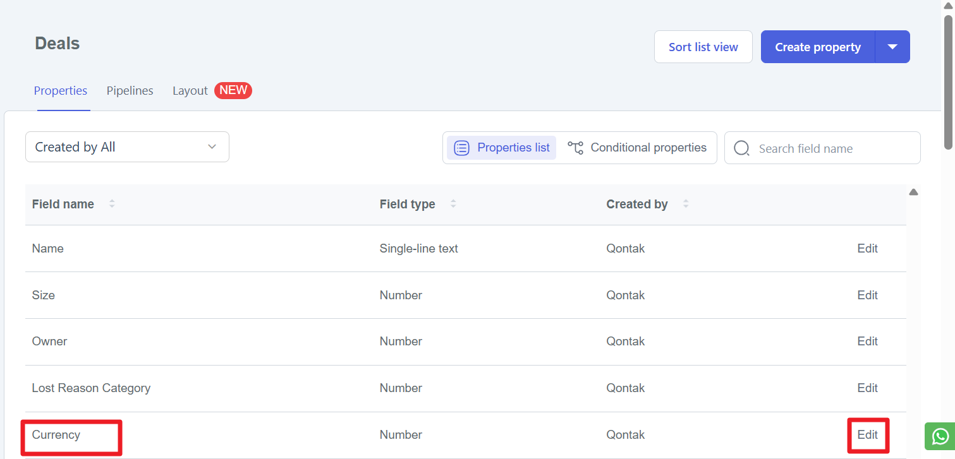This screenshot has height=459, width=955.
Task: Switch to Conditional properties view
Action: (637, 148)
